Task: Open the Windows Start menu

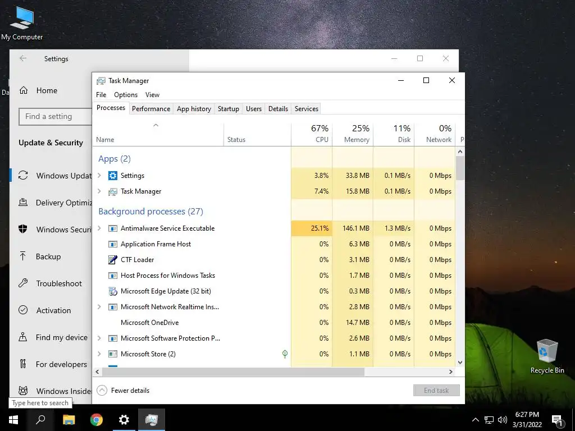Action: click(x=13, y=420)
